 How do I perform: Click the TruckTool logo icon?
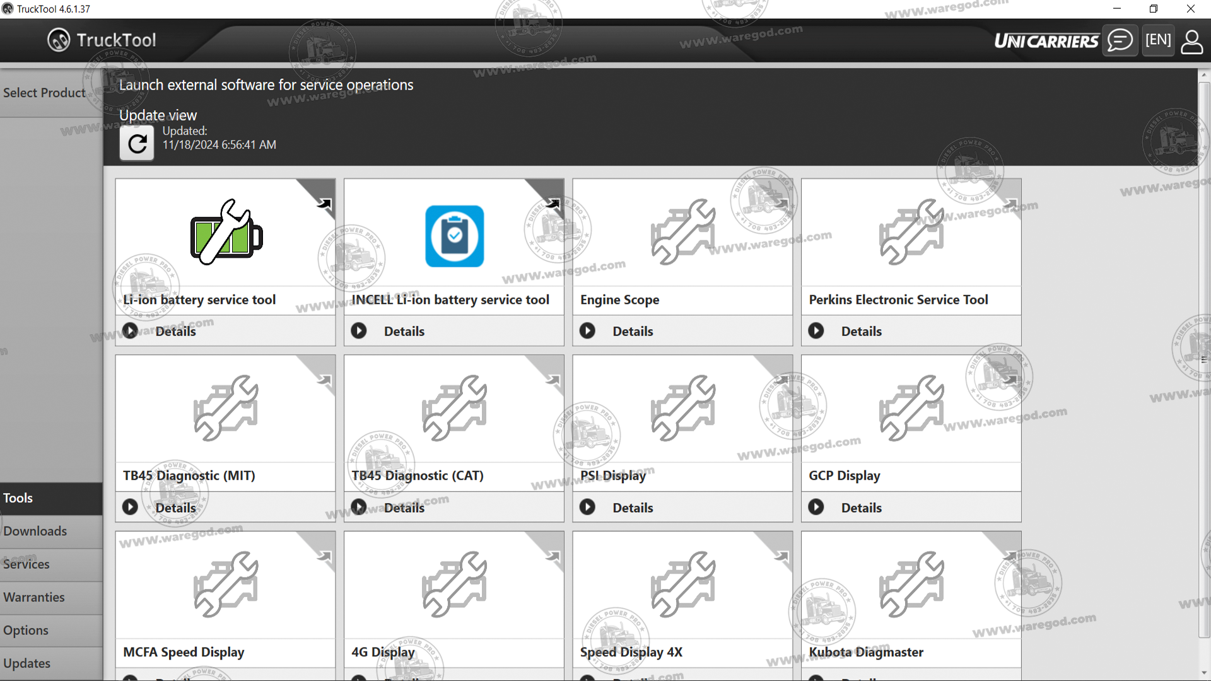(59, 40)
